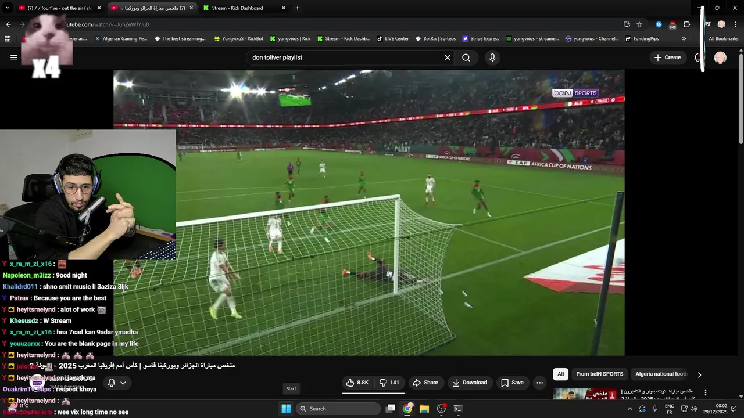
Task: Dislike the video showing 141
Action: click(x=389, y=383)
